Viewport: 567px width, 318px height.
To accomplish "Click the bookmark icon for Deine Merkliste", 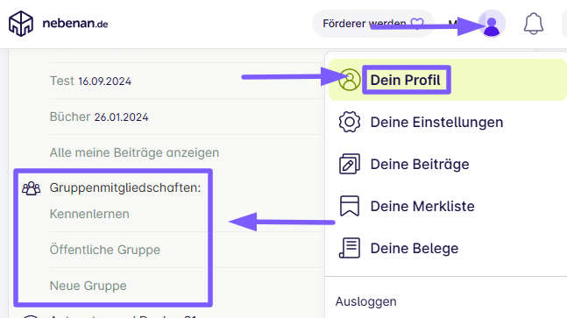I will click(350, 206).
